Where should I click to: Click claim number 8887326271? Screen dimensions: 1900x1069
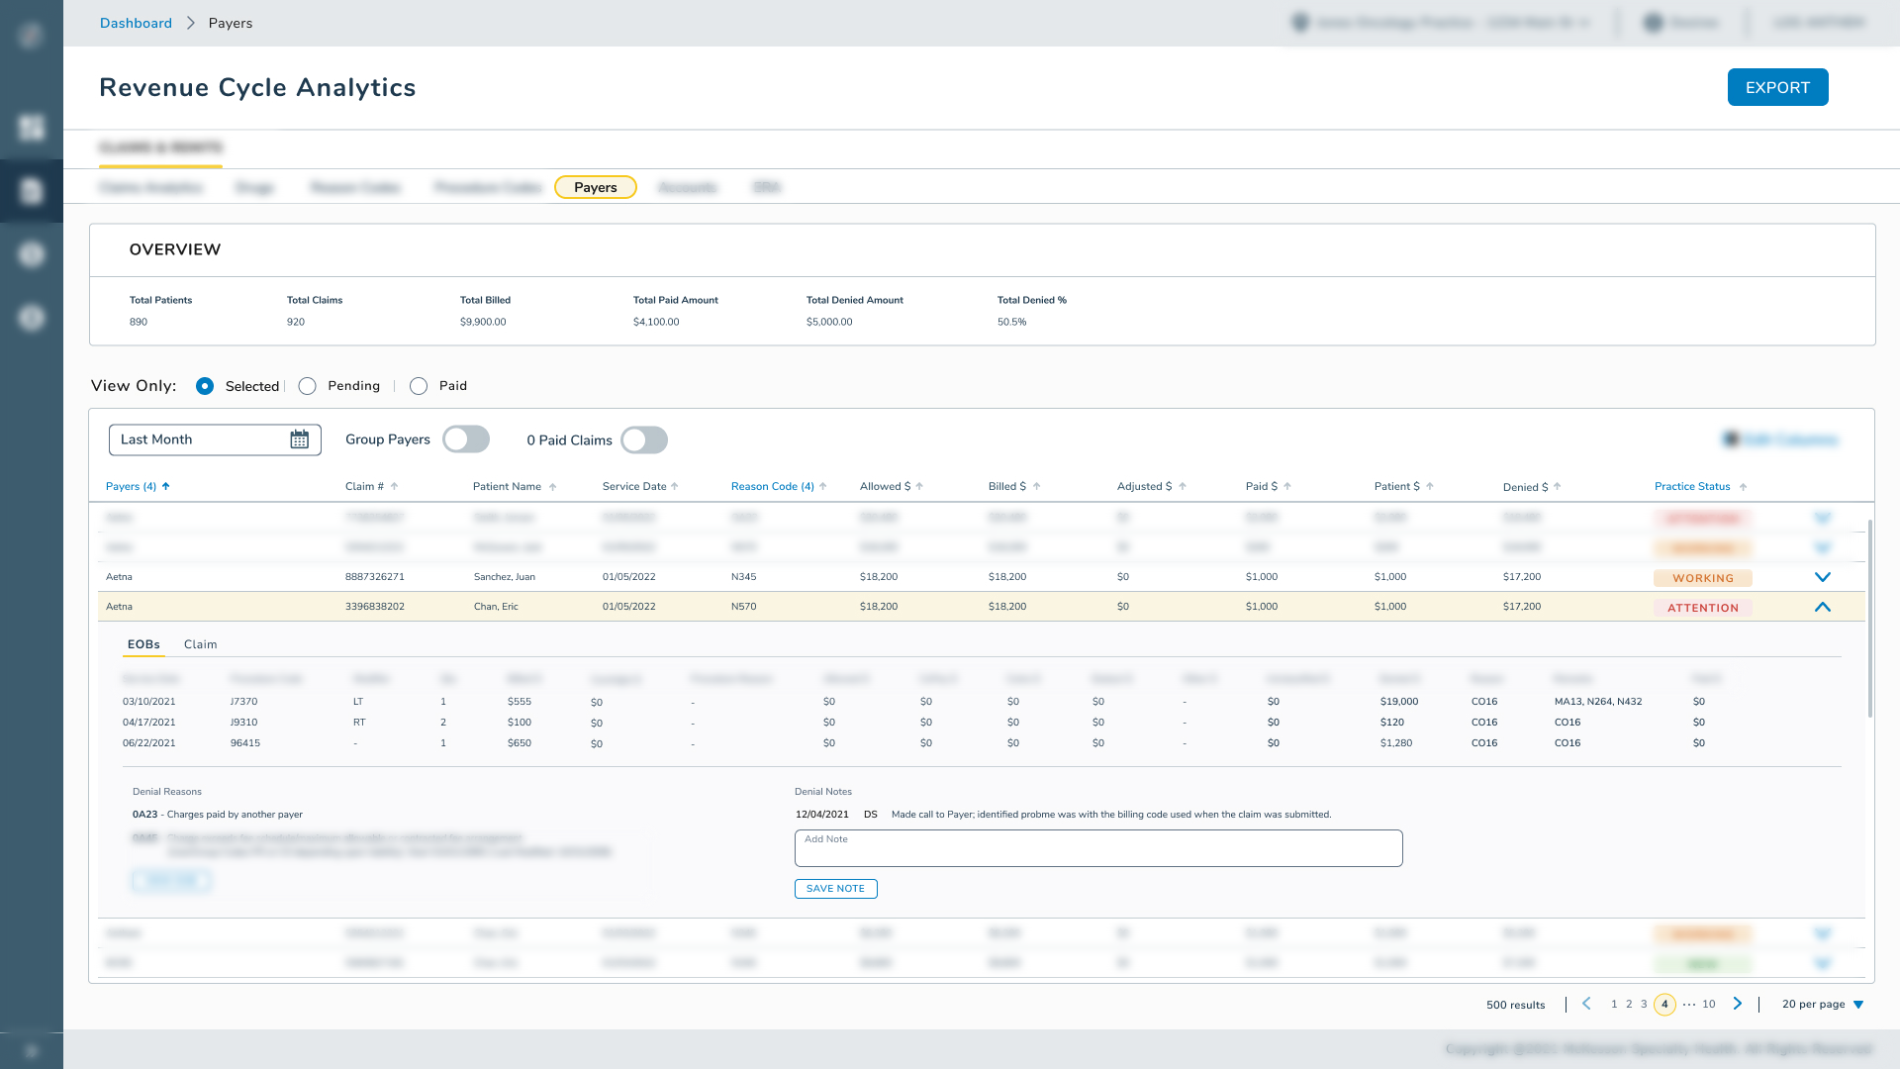click(374, 577)
